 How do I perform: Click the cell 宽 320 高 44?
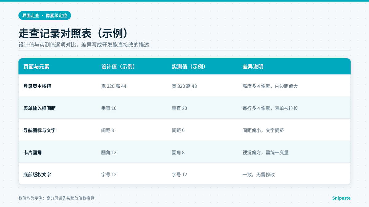click(114, 86)
